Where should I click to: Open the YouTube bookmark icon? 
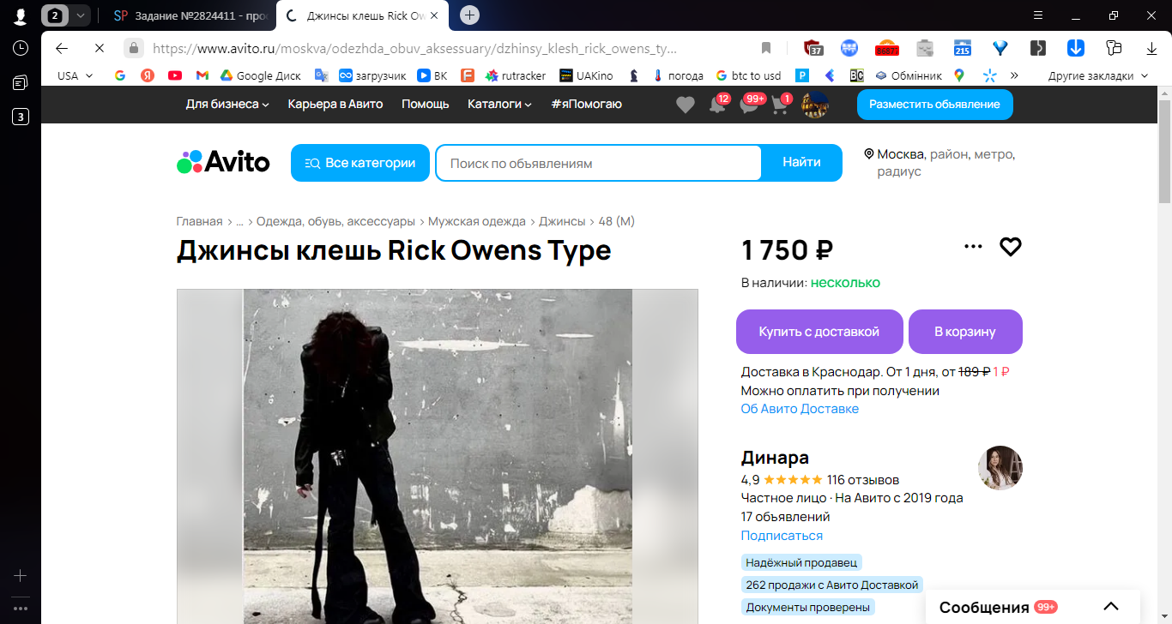point(175,75)
